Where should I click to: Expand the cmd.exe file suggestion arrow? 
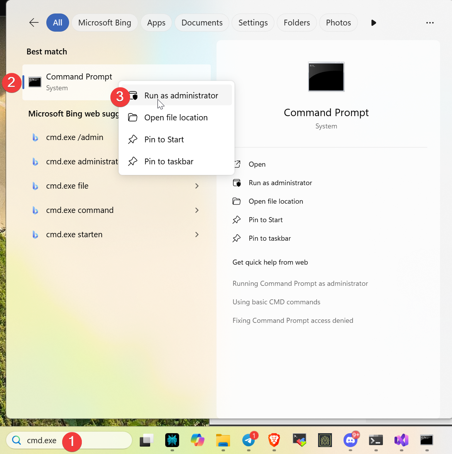(197, 186)
